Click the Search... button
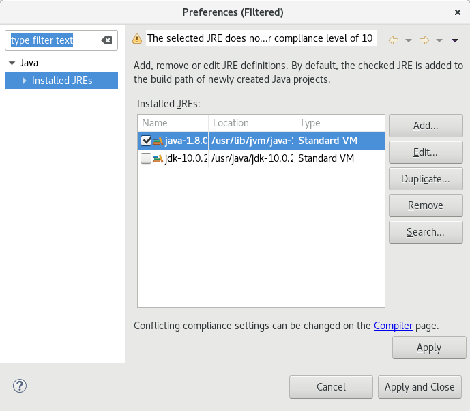This screenshot has height=411, width=470. [x=426, y=232]
